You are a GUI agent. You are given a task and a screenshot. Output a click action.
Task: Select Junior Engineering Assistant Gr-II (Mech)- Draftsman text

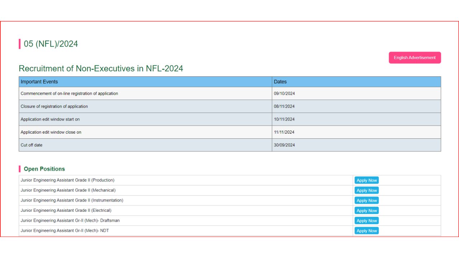pos(70,220)
